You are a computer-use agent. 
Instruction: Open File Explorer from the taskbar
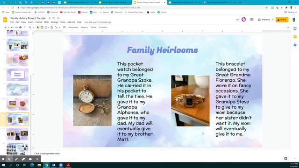click(x=39, y=165)
